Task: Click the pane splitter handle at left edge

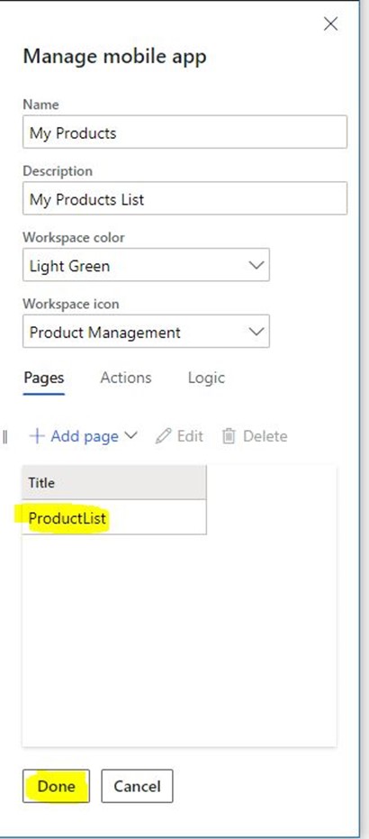Action: [4, 437]
